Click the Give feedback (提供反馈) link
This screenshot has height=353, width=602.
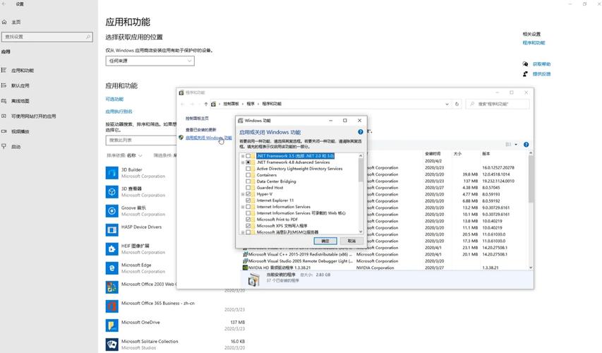point(541,73)
